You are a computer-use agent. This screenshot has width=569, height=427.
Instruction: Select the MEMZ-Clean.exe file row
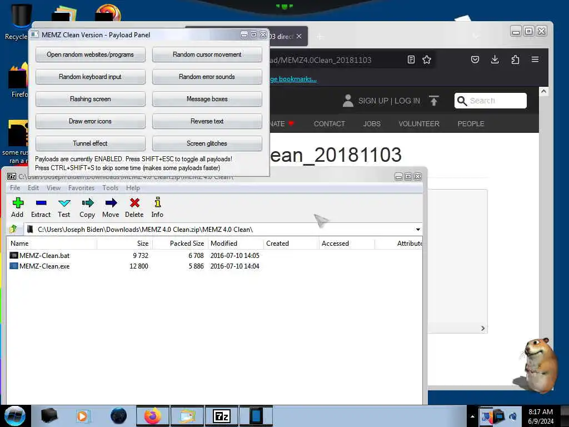[x=214, y=266]
